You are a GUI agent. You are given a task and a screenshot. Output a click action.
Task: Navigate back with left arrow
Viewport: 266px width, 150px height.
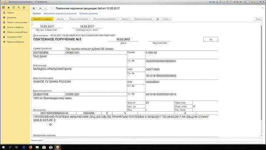click(x=40, y=8)
